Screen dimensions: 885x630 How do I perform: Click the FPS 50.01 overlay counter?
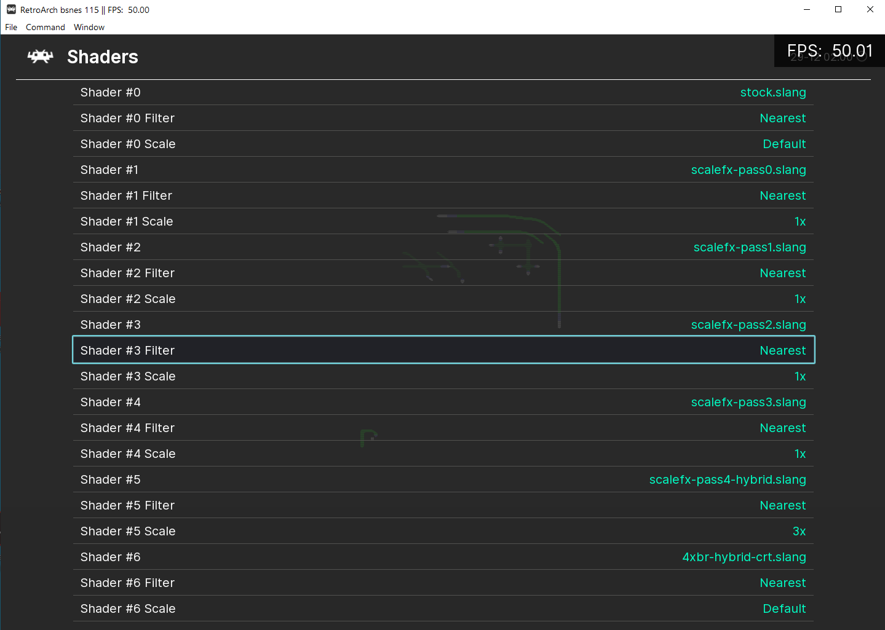coord(830,51)
